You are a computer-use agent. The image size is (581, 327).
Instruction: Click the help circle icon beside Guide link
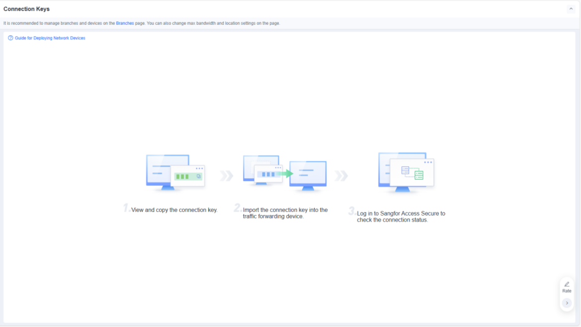click(x=10, y=38)
